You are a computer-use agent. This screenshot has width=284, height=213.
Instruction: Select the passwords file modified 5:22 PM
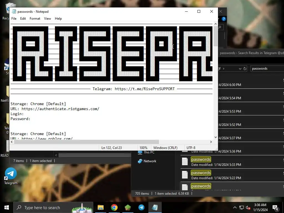click(x=232, y=175)
